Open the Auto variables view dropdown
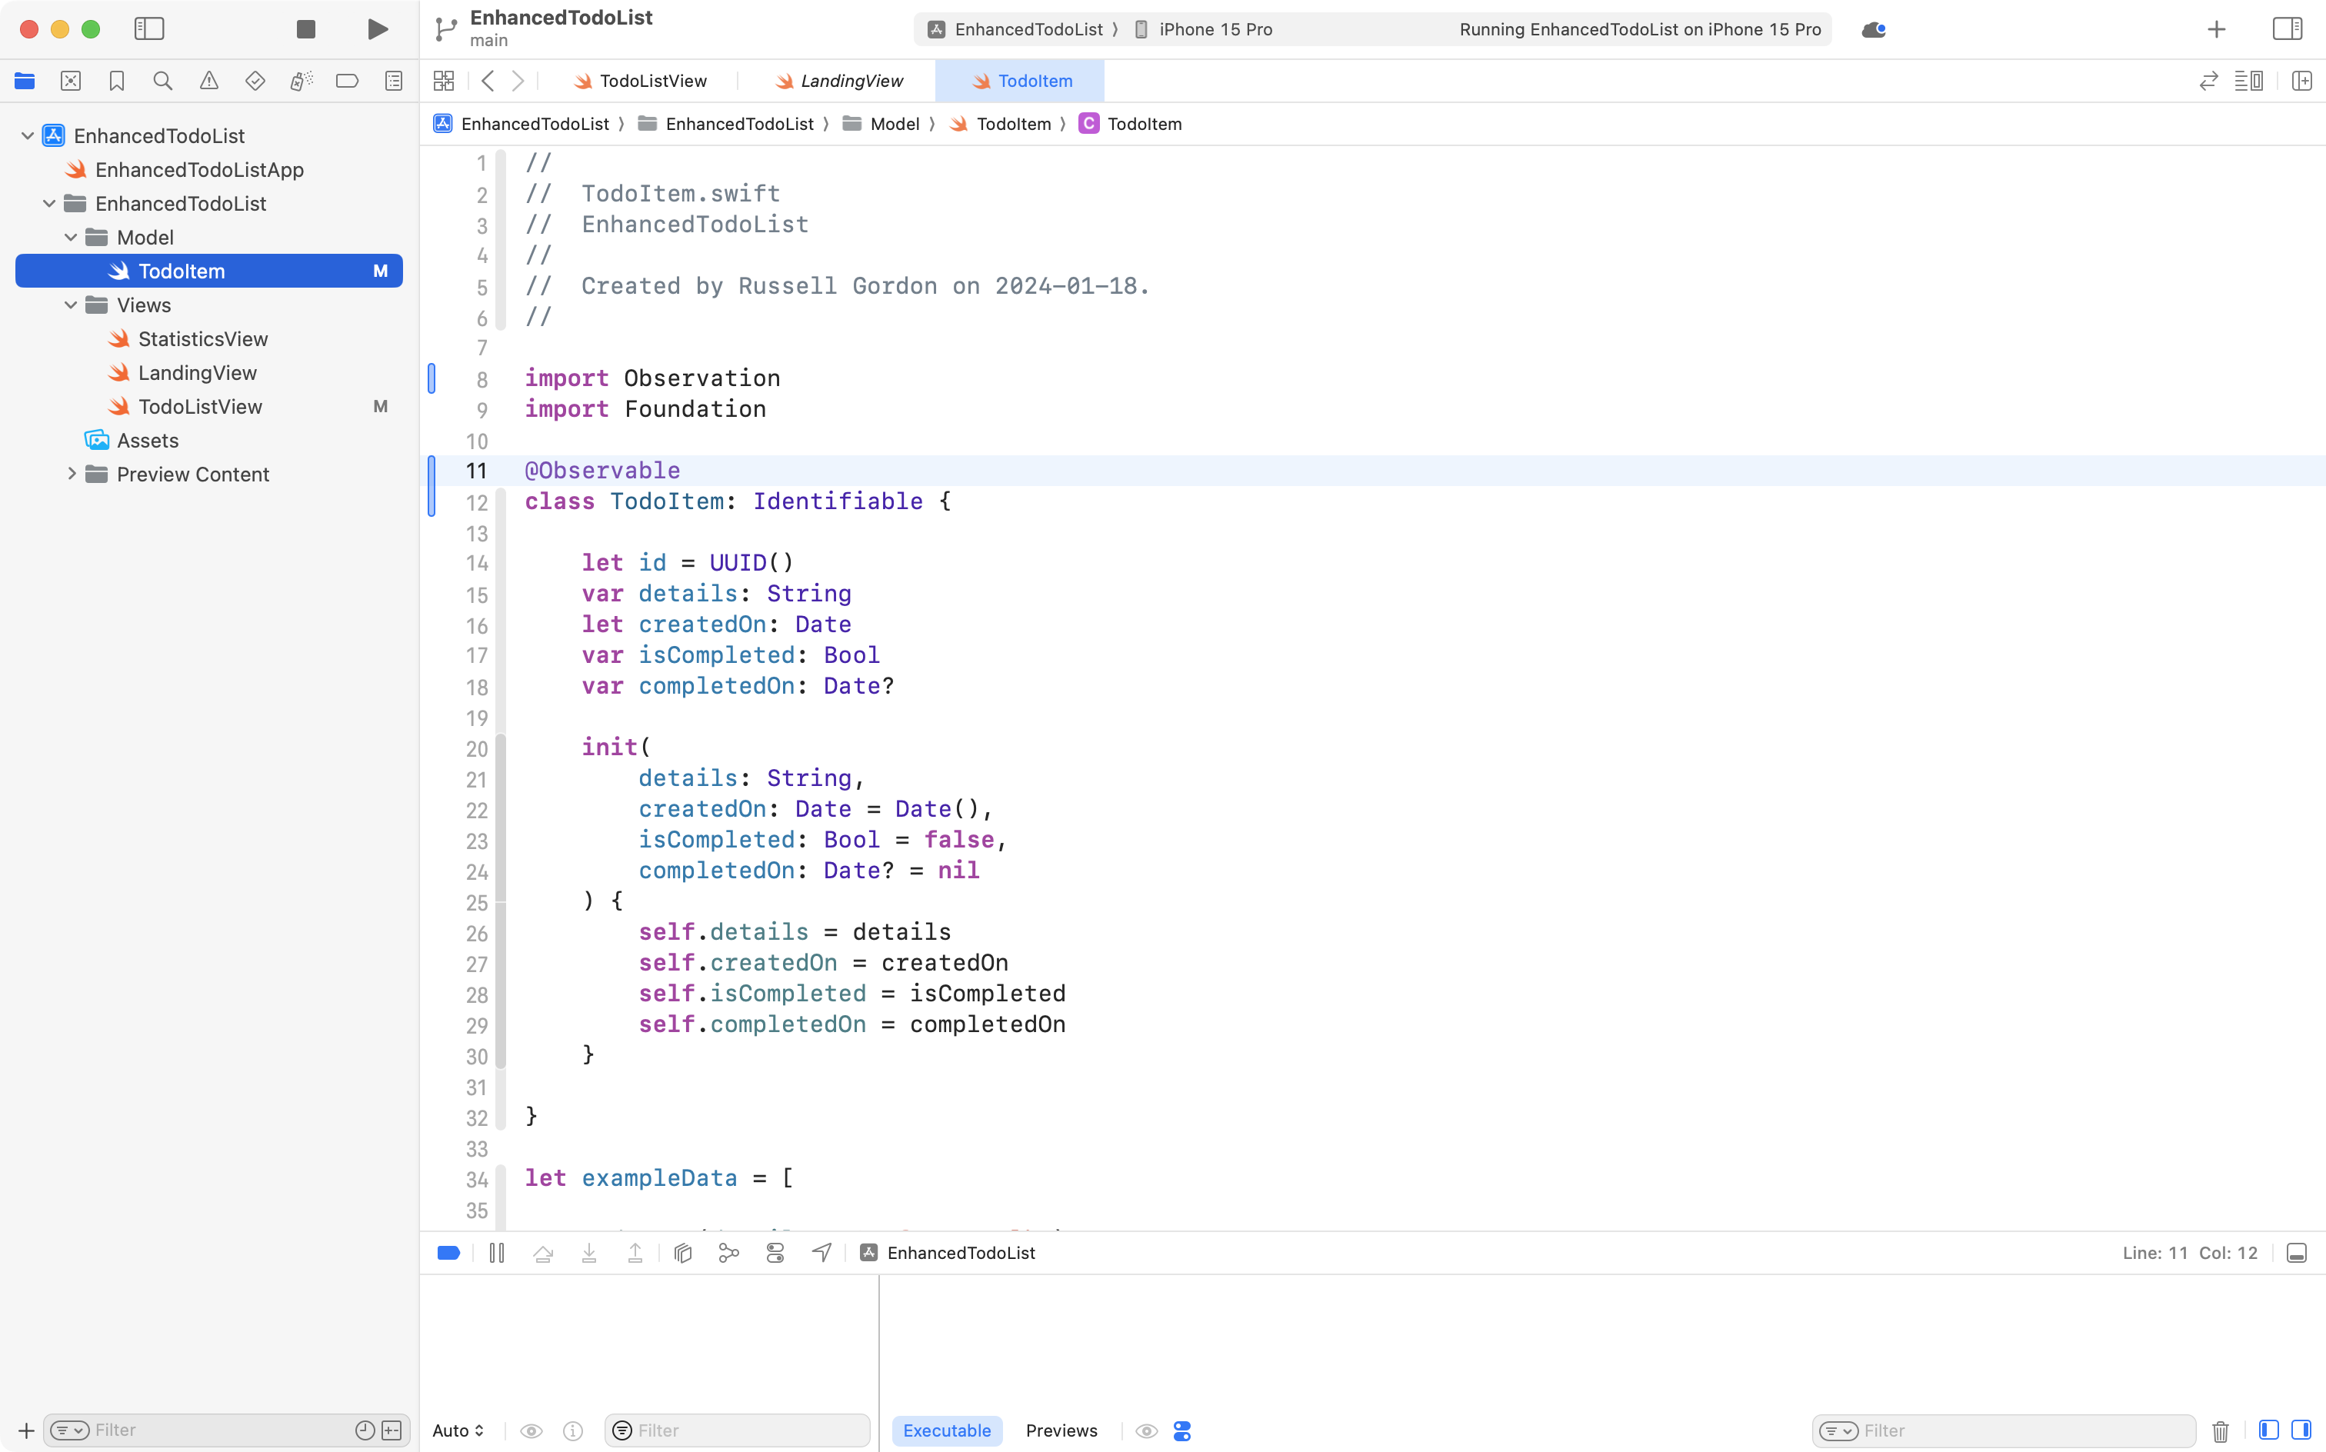The height and width of the screenshot is (1452, 2326). [x=457, y=1430]
